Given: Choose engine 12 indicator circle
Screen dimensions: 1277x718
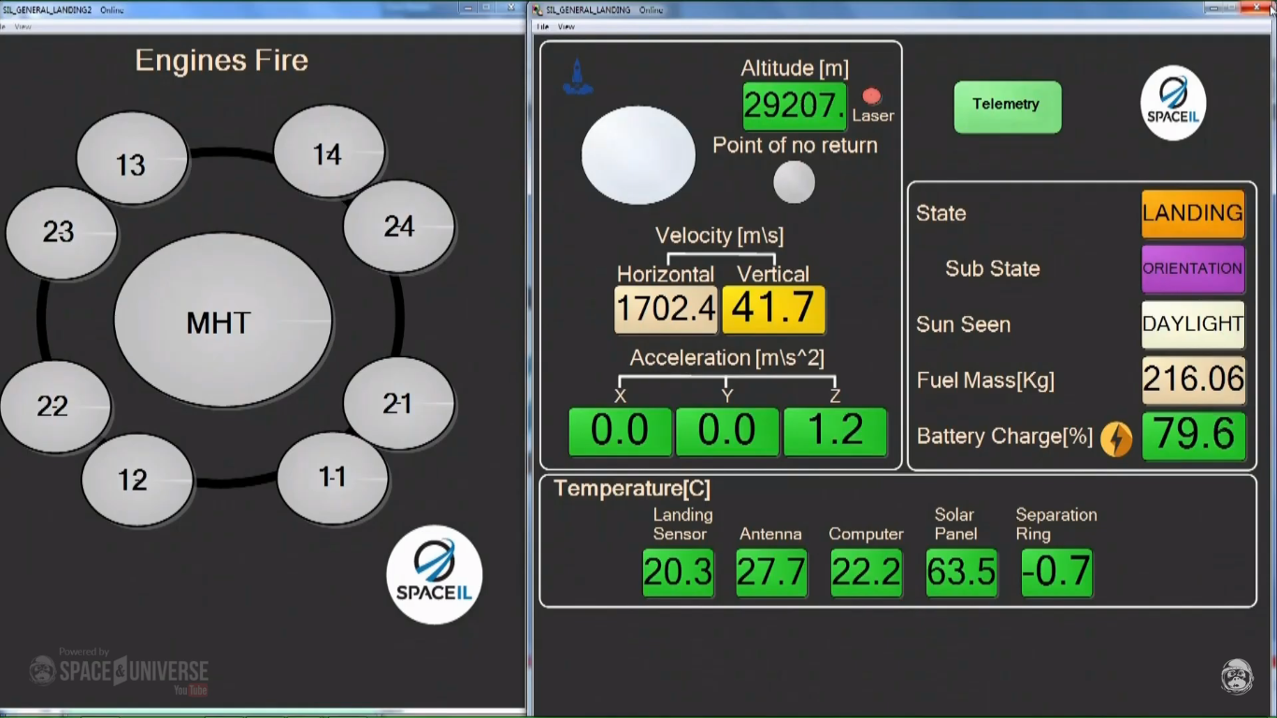Looking at the screenshot, I should click(x=137, y=480).
